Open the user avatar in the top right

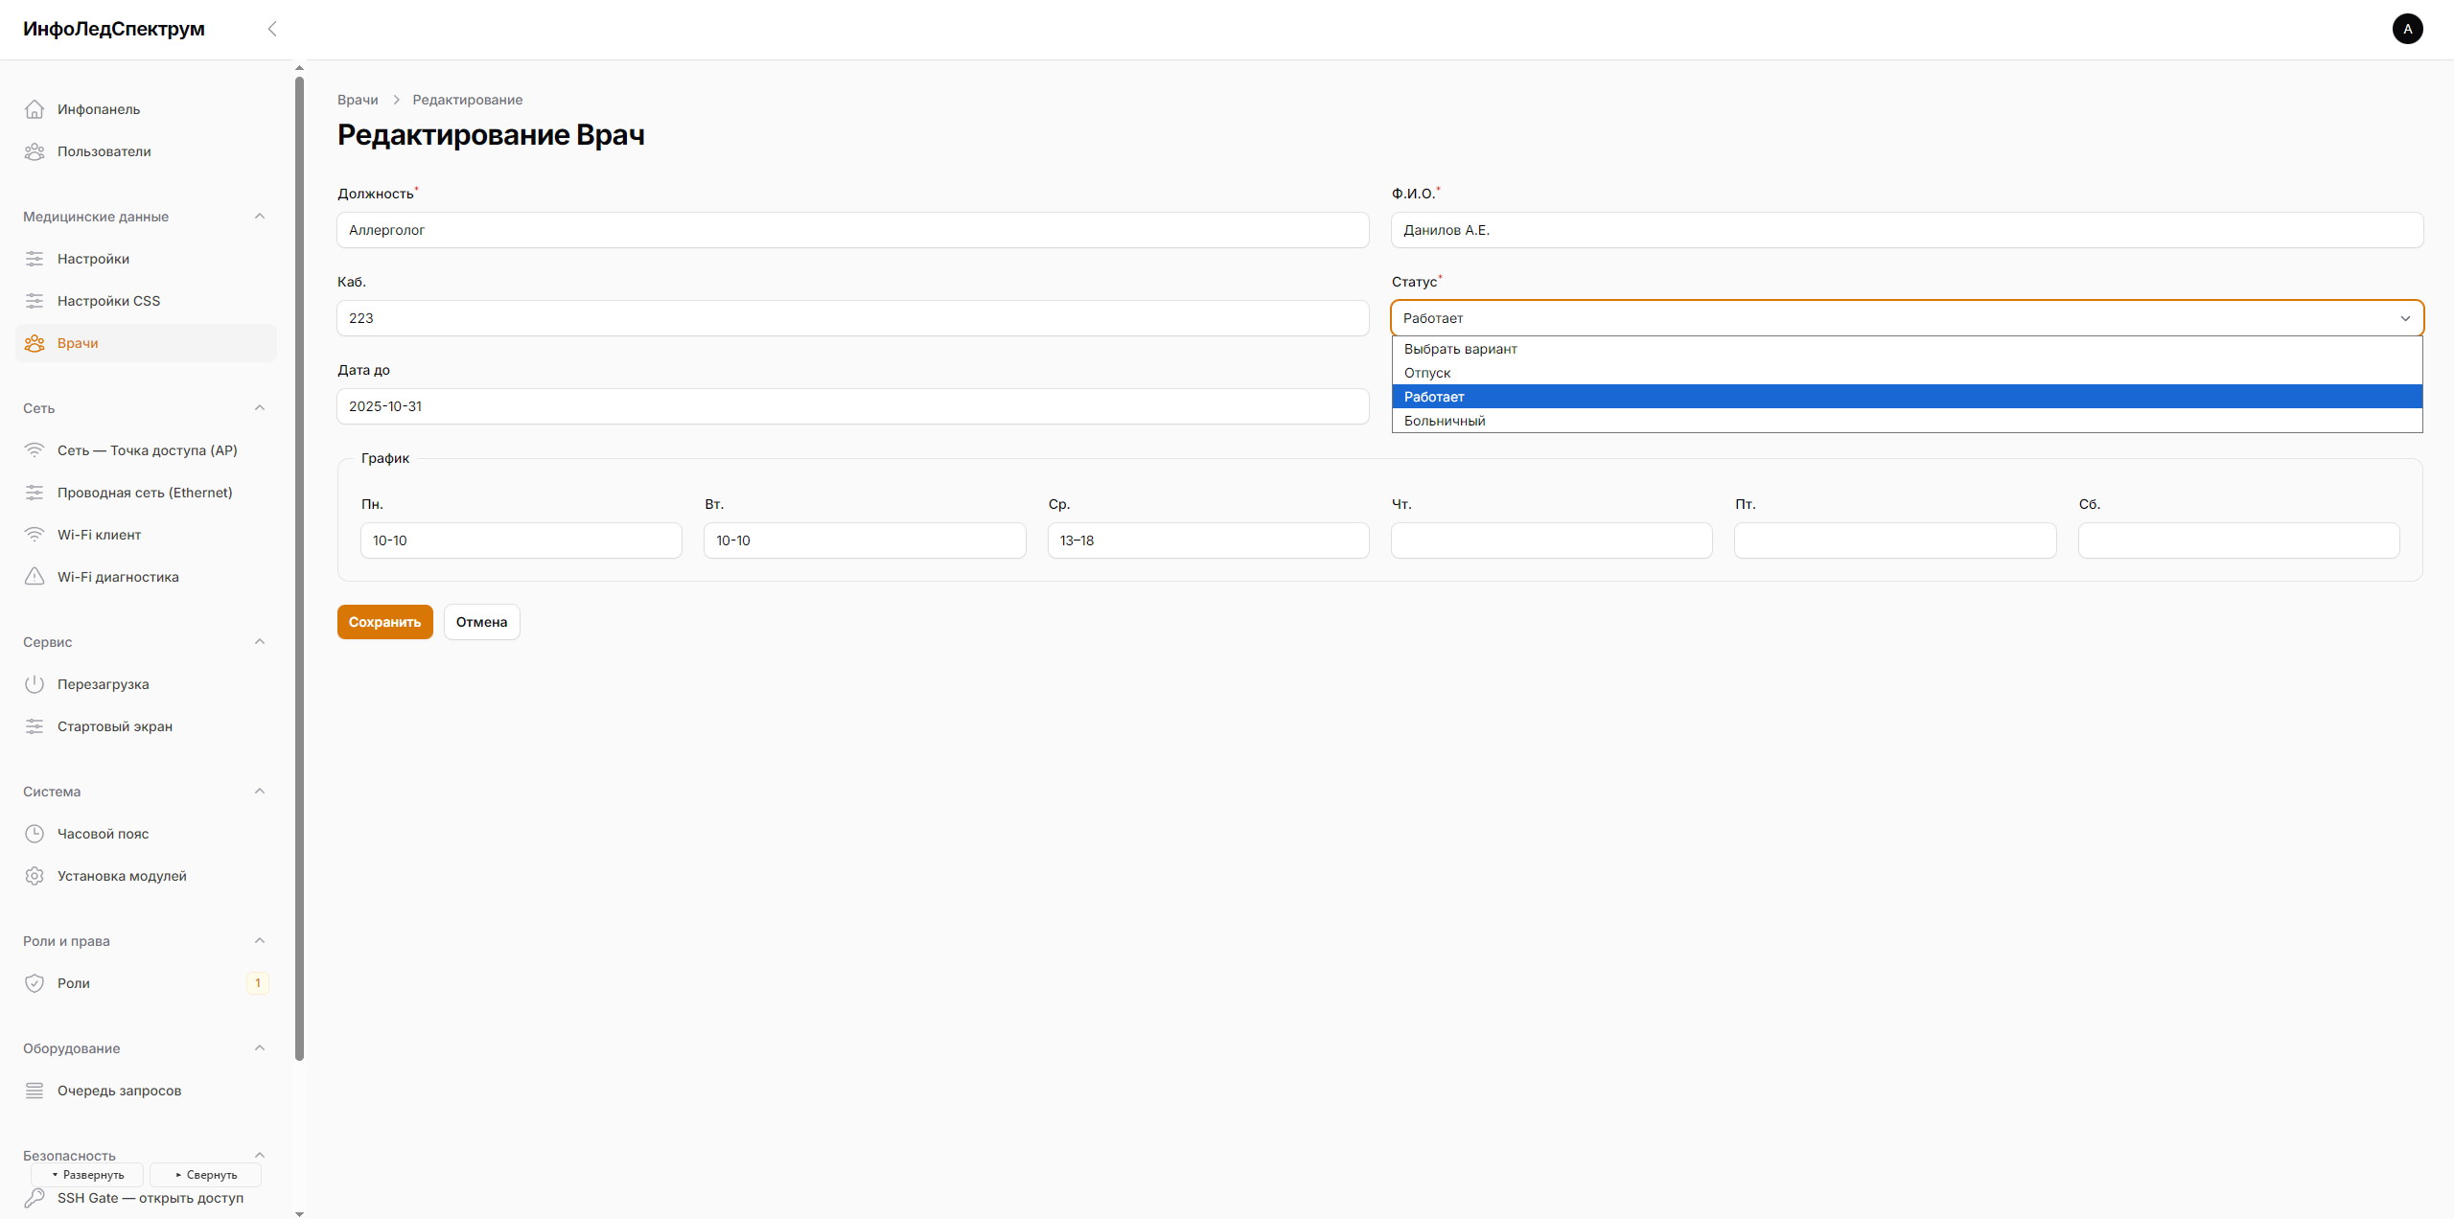(x=2407, y=29)
